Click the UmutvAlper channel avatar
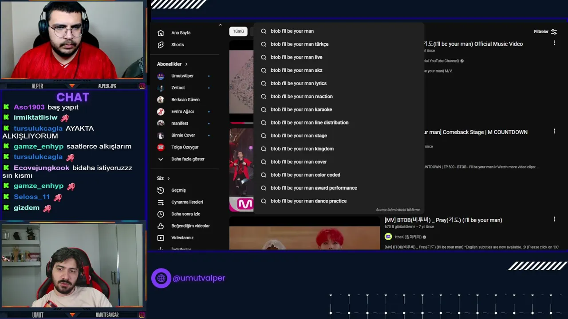This screenshot has height=319, width=568. click(161, 76)
